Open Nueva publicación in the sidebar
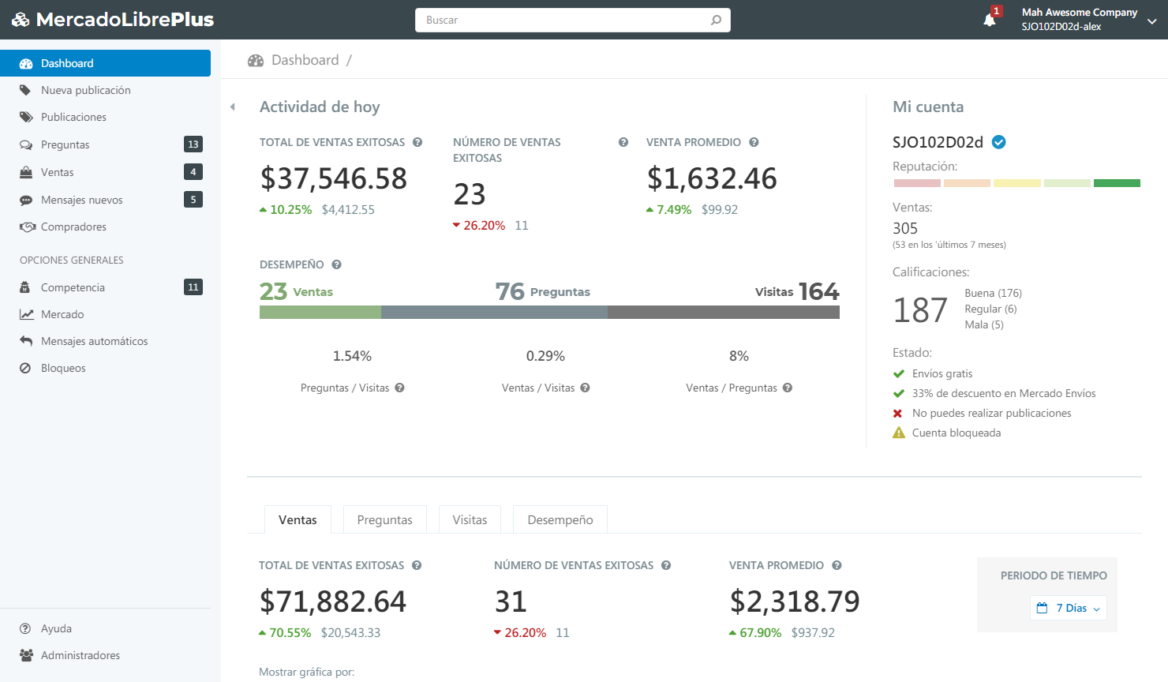Image resolution: width=1168 pixels, height=682 pixels. point(85,90)
